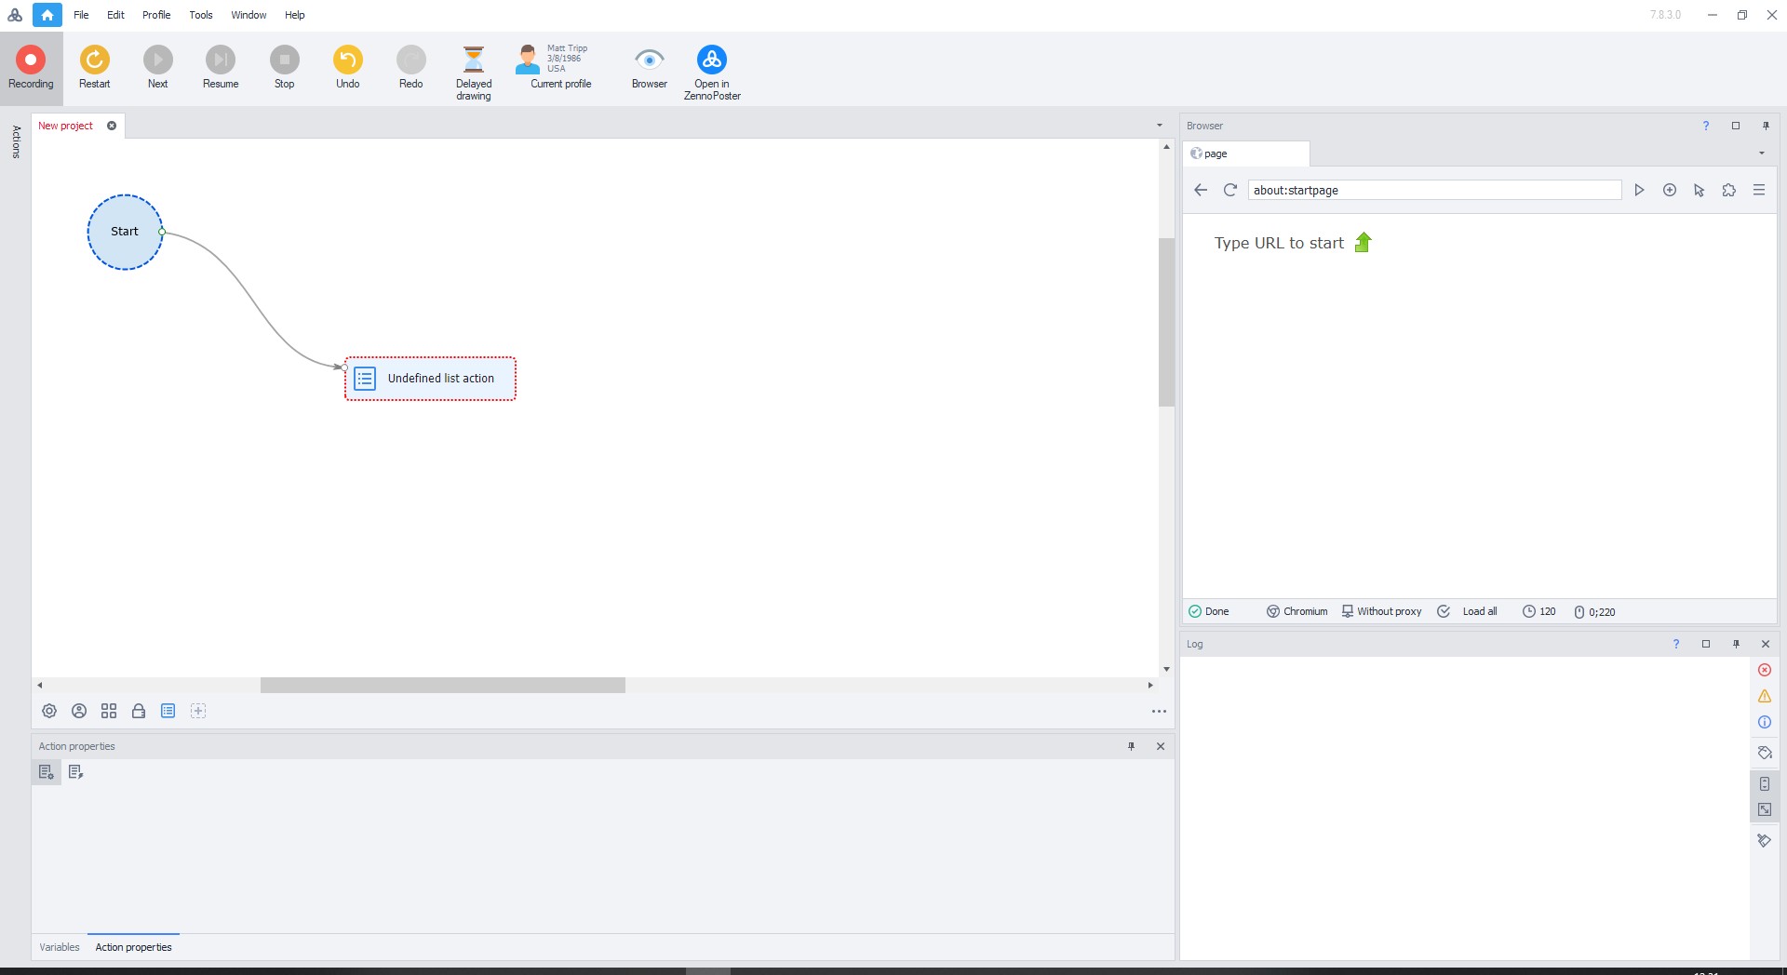This screenshot has width=1787, height=975.
Task: Click the browser extensions puzzle icon
Action: click(1728, 190)
